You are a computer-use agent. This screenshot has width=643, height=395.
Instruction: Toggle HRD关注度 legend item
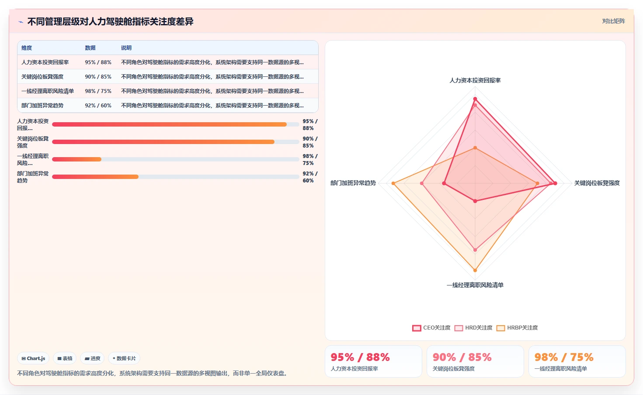473,328
